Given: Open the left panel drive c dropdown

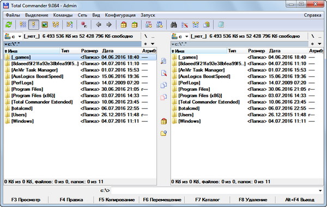Looking at the screenshot, I should click(13, 37).
